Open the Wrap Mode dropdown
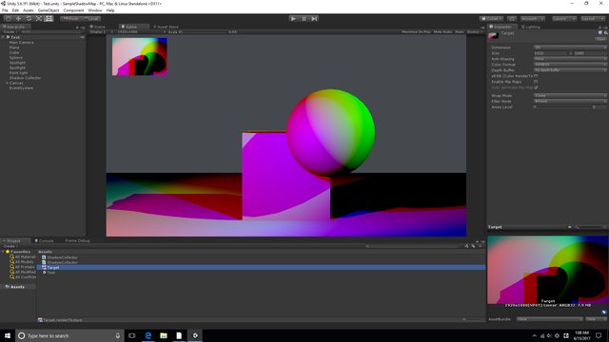The image size is (609, 342). [570, 95]
